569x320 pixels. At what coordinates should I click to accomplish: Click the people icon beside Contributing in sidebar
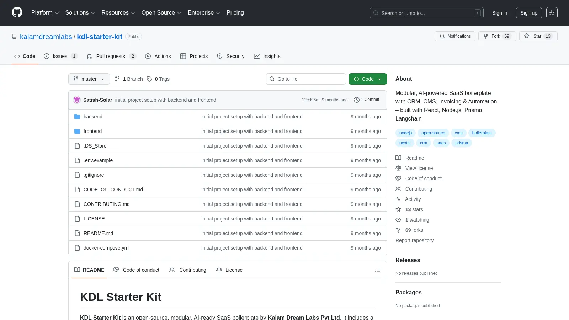point(398,189)
